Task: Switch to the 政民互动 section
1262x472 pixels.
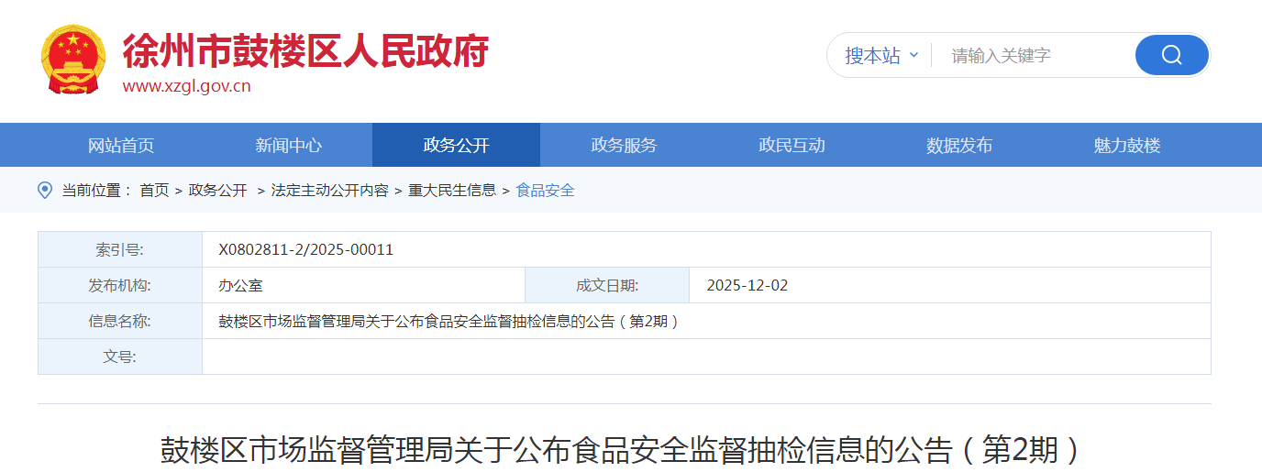Action: tap(792, 145)
